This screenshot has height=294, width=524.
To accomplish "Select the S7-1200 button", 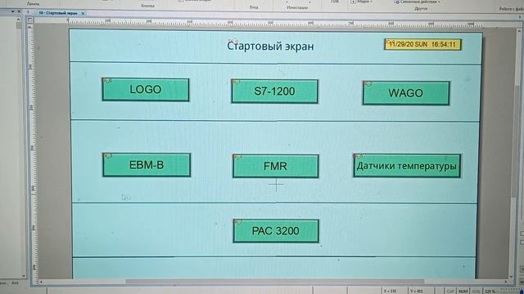I will tap(275, 91).
